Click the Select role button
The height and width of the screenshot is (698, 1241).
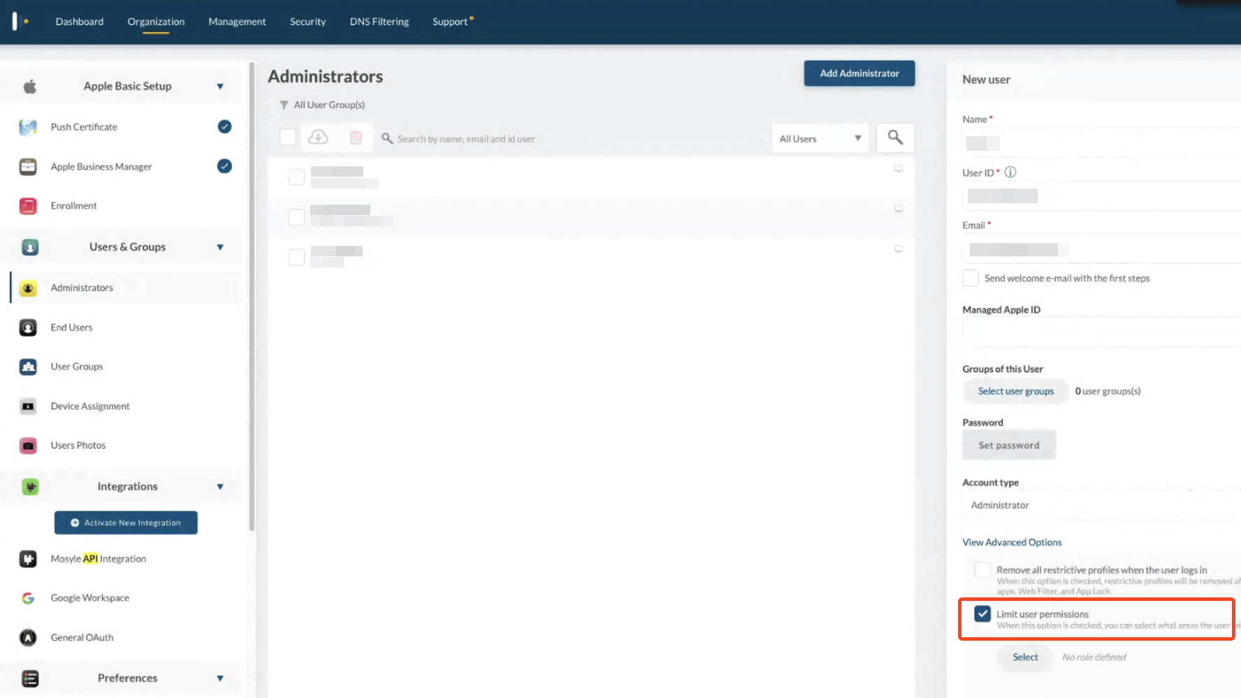point(1025,657)
